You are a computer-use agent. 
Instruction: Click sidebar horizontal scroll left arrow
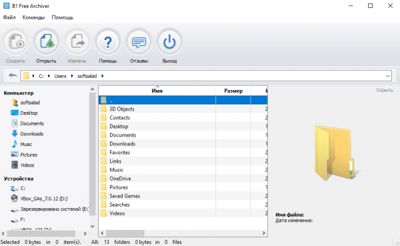(3, 233)
